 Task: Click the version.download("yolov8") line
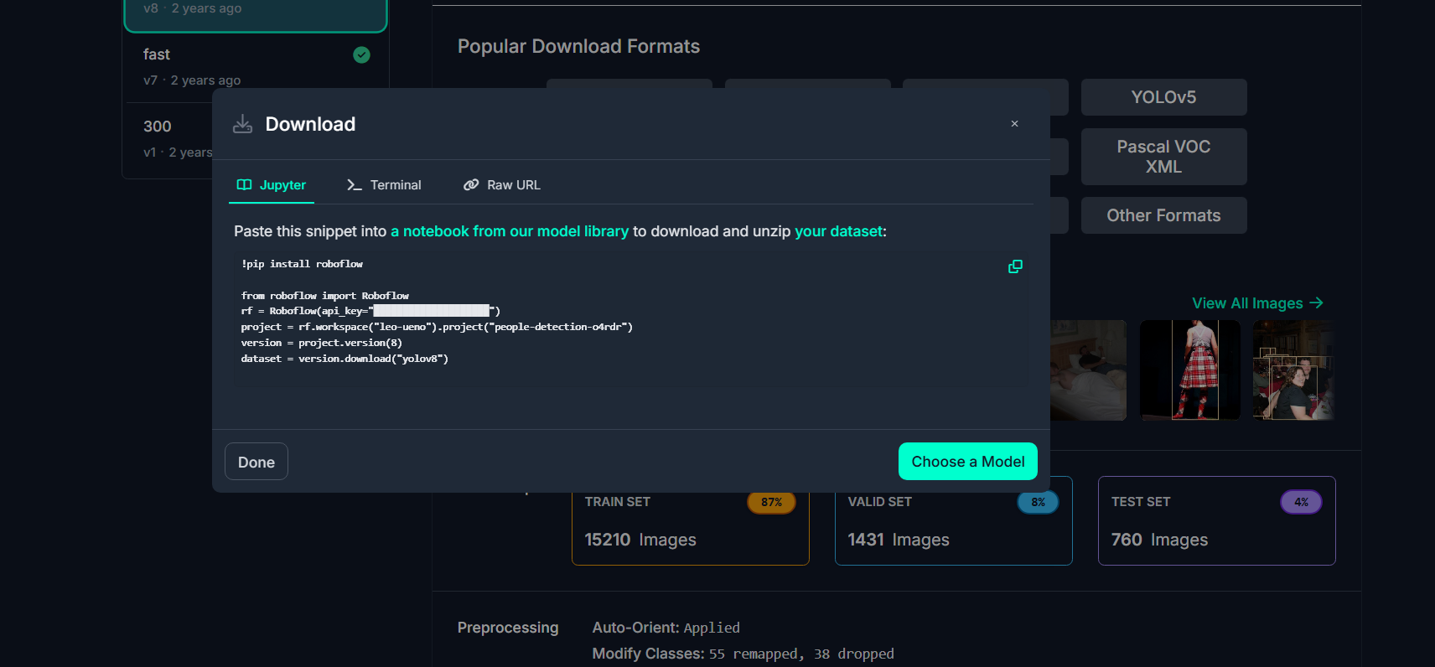pyautogui.click(x=345, y=359)
